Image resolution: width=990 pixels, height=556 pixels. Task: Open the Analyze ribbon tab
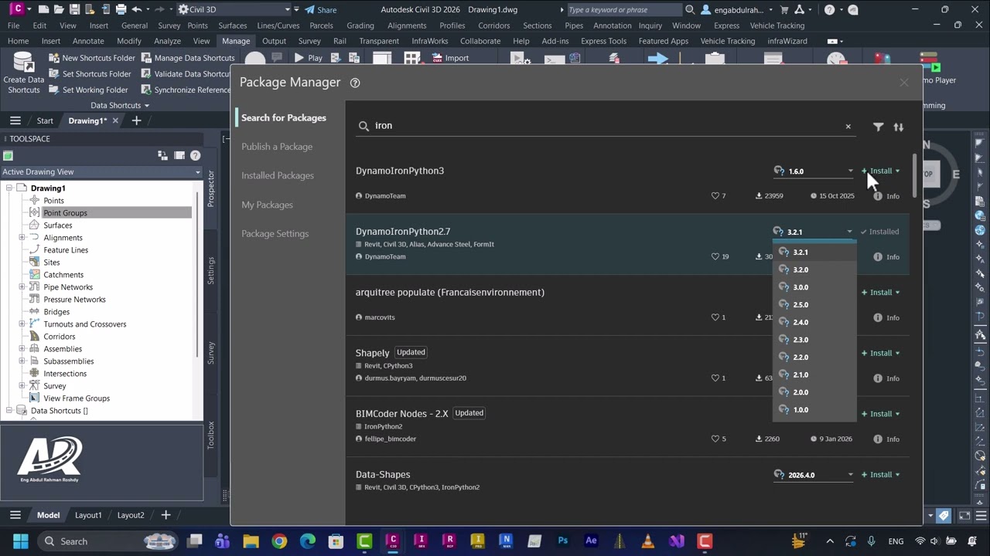pos(167,41)
